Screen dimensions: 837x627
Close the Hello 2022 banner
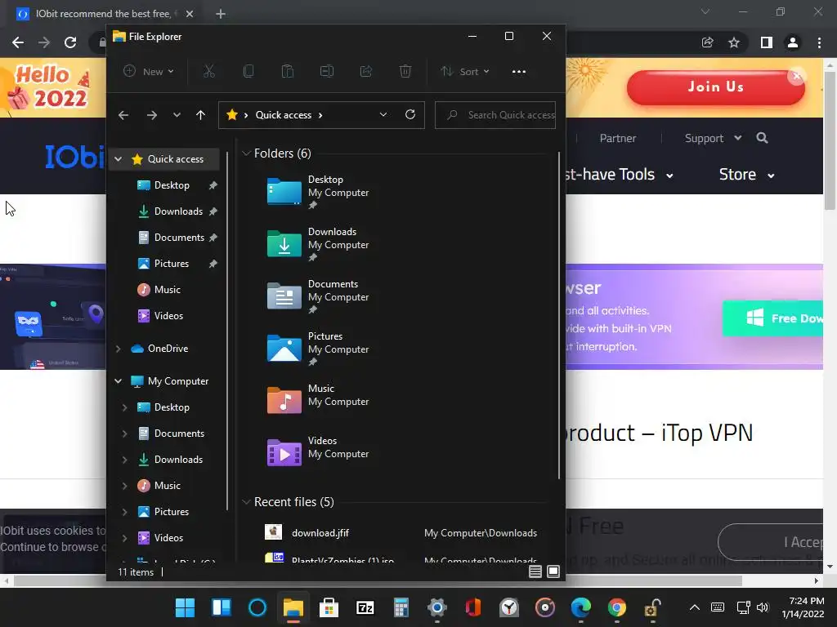click(x=796, y=76)
